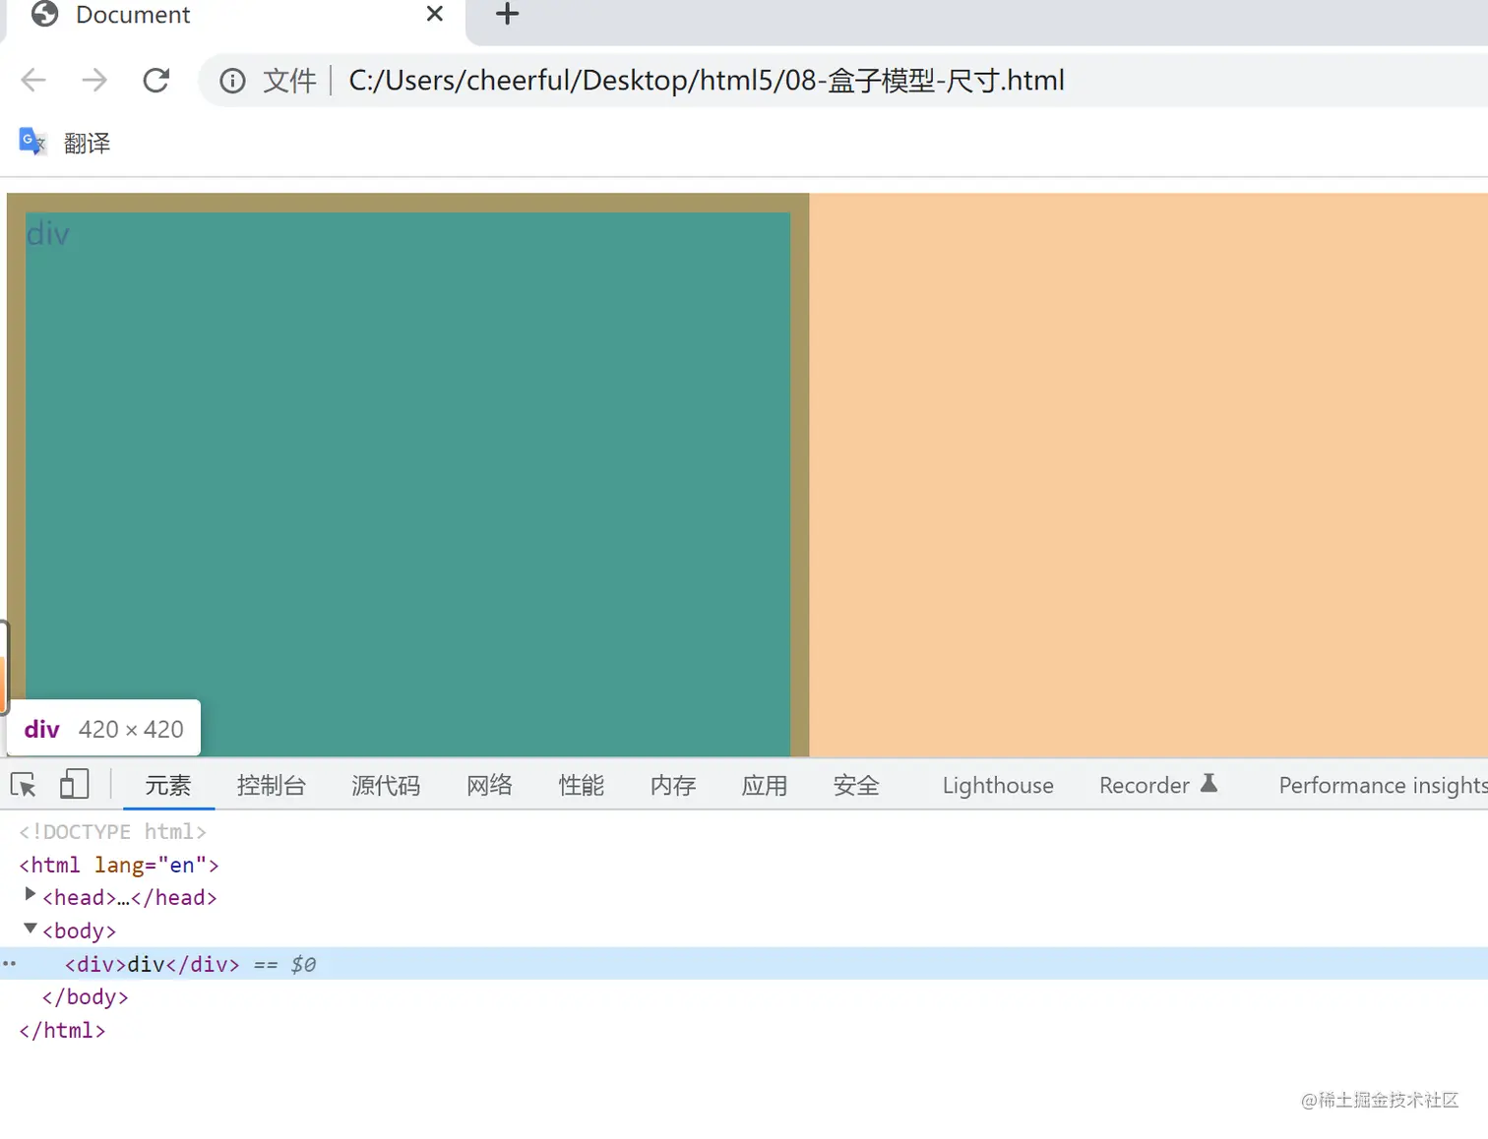Open the 内存 tab

672,785
